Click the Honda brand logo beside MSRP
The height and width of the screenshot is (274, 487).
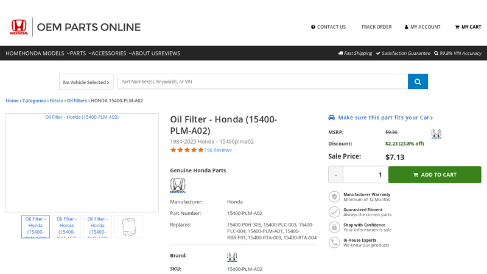pyautogui.click(x=436, y=133)
